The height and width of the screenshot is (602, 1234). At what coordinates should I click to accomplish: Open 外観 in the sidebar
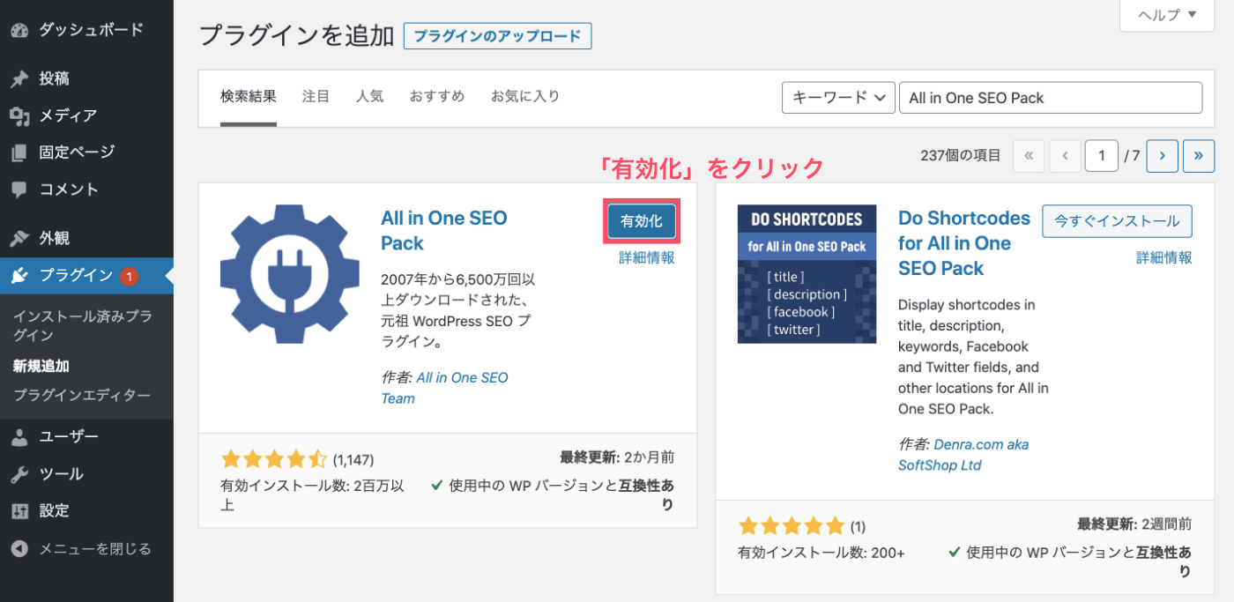86,238
